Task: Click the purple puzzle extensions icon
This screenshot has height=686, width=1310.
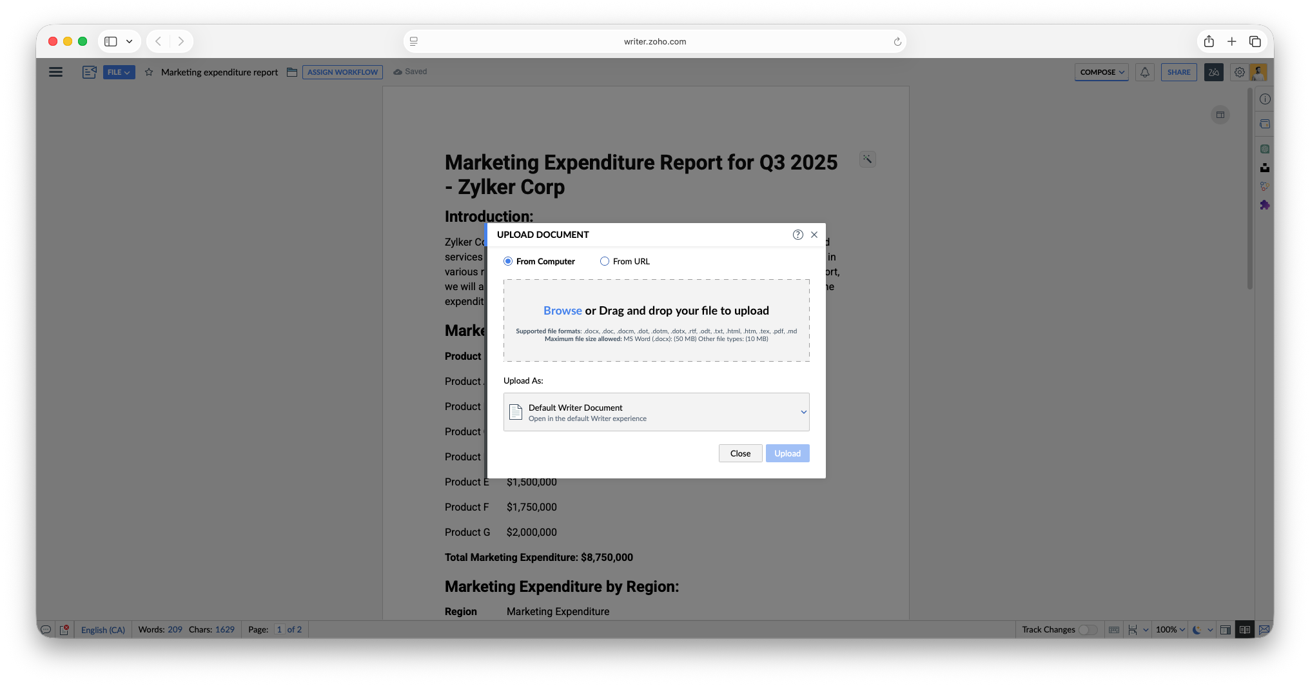Action: [x=1265, y=205]
